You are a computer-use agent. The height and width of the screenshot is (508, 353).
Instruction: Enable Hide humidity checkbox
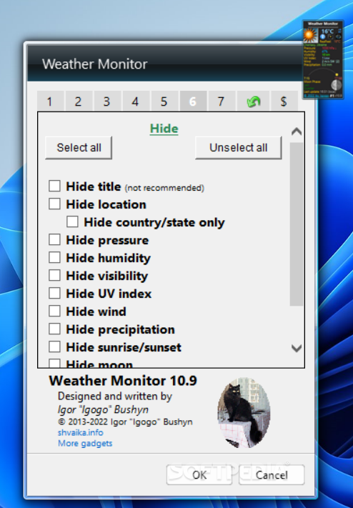click(x=54, y=257)
